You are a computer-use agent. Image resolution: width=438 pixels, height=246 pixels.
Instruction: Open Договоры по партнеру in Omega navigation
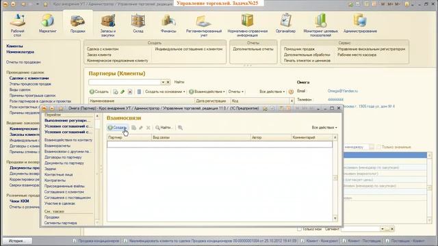click(63, 157)
